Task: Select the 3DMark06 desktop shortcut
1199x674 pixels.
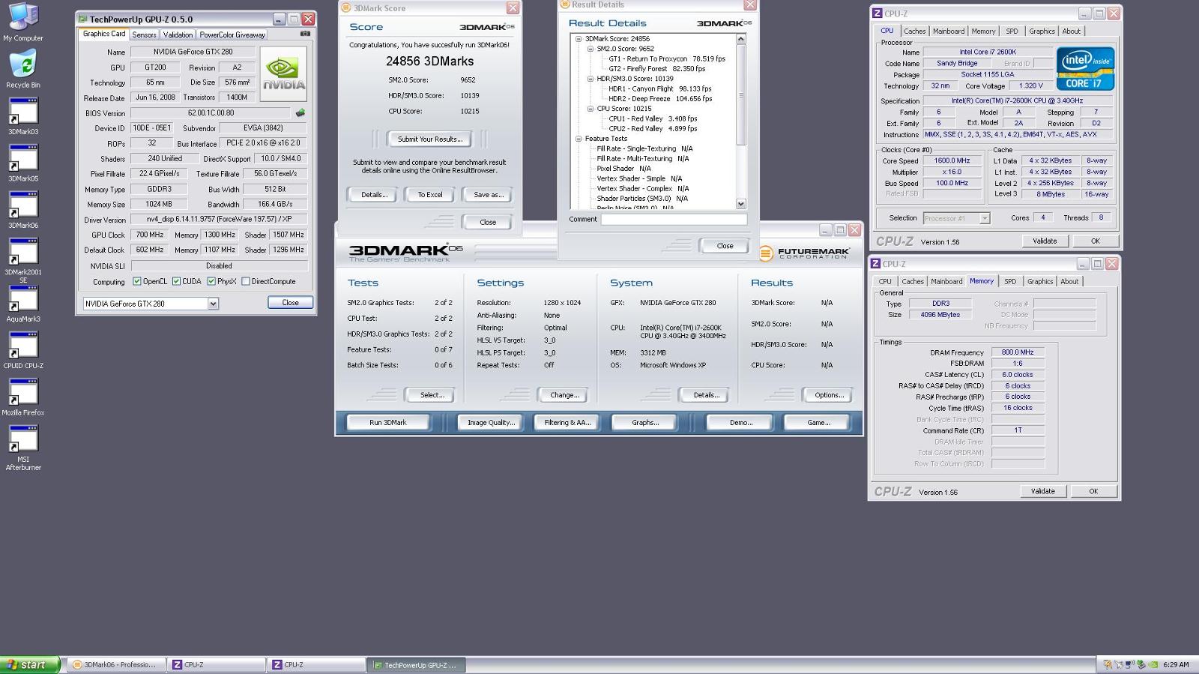Action: pos(23,210)
